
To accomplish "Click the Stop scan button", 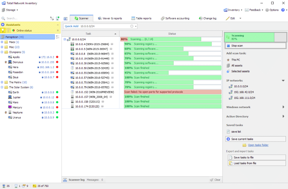I will pos(255,46).
